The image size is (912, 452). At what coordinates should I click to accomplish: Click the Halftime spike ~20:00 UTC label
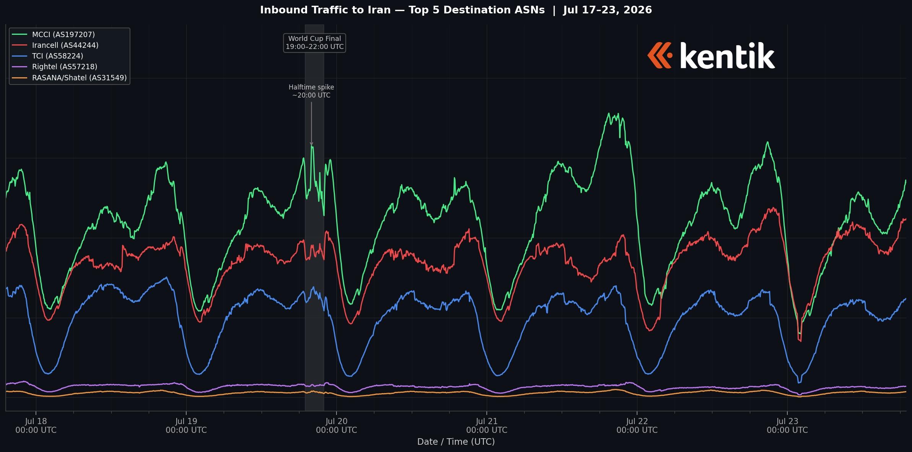tap(311, 91)
